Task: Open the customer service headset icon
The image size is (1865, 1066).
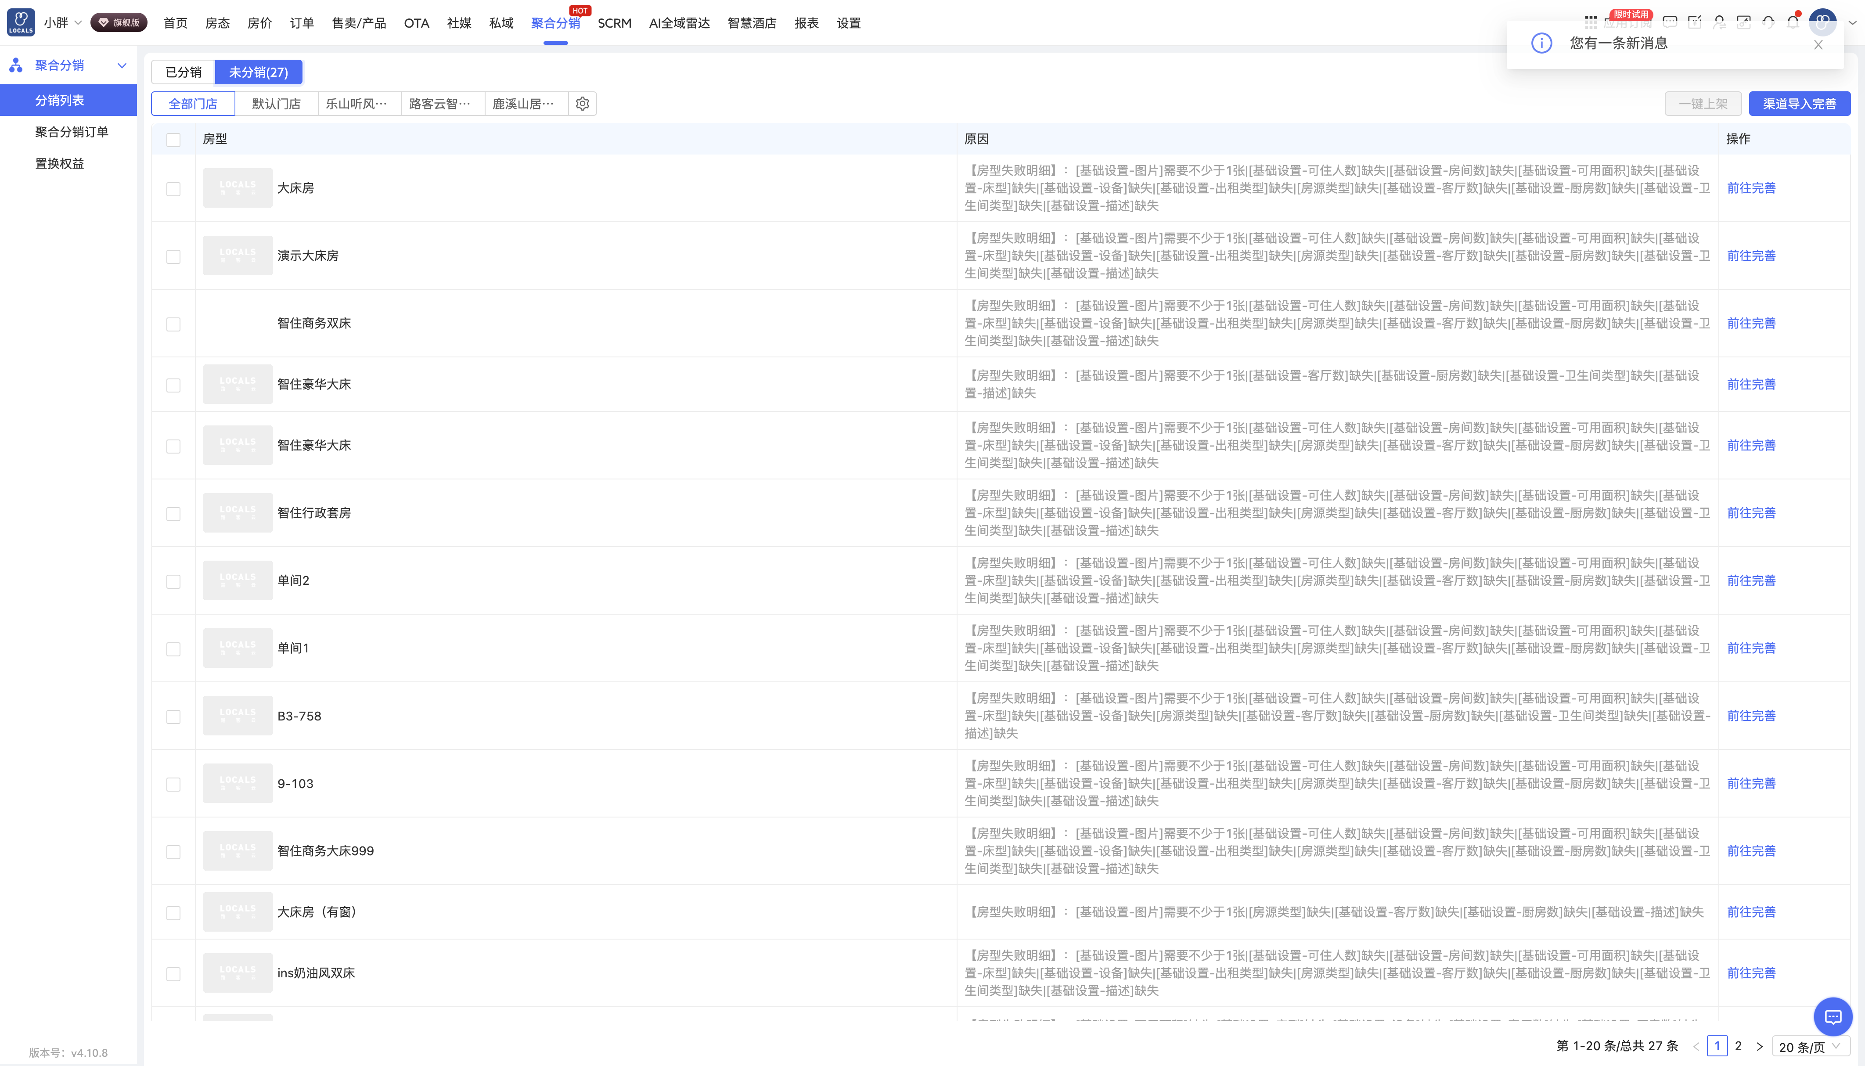Action: (1768, 22)
